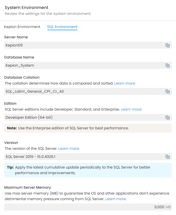
Task: Click the System Environment heading
Action: click(27, 8)
